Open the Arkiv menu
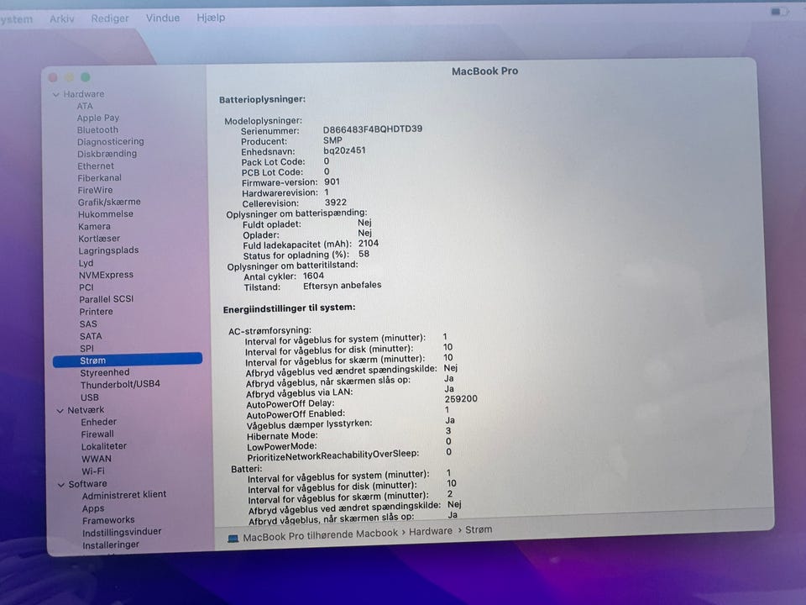 (x=61, y=19)
